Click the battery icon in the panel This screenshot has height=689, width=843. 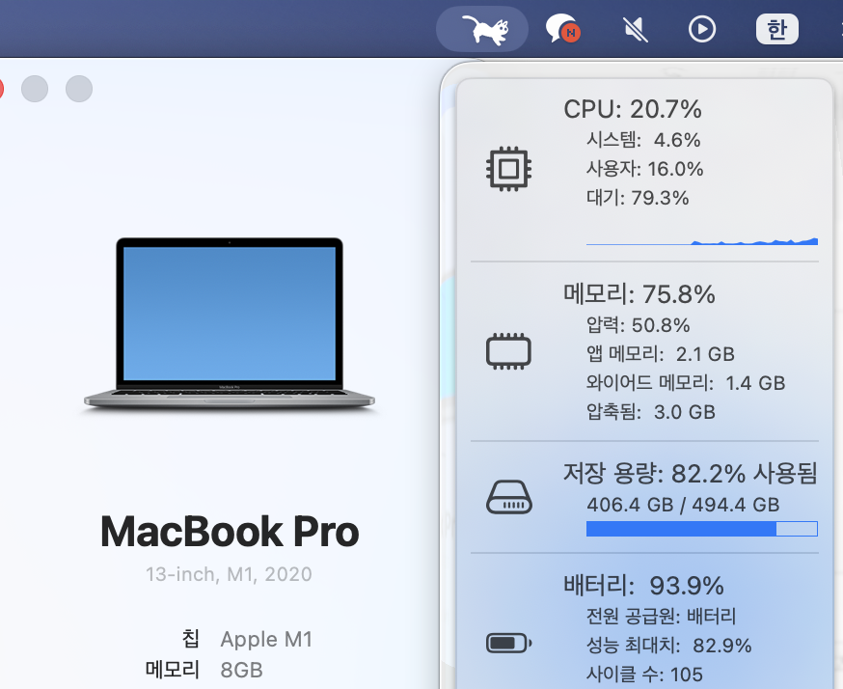[508, 643]
